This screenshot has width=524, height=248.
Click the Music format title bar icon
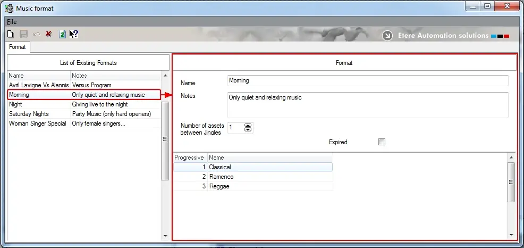(x=9, y=8)
